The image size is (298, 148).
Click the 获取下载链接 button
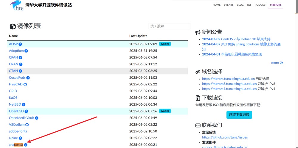coord(239,115)
